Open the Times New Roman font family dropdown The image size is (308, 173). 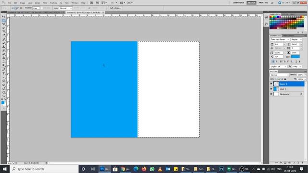tap(280, 39)
